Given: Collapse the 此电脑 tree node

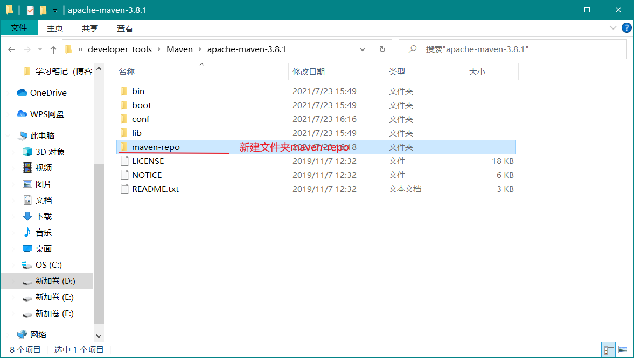Looking at the screenshot, I should point(8,136).
